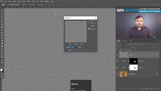The image size is (161, 91).
Task: Click the add layer mask icon
Action: coord(146,89)
